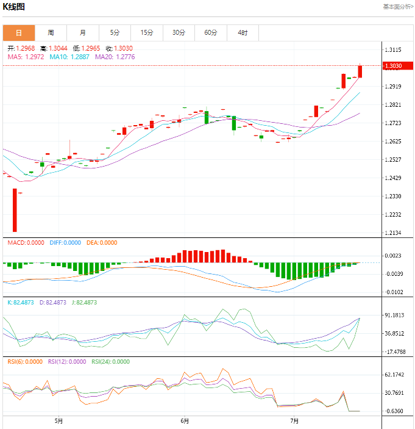
Task: Click the -0.0102 MACD axis label
Action: 394,292
